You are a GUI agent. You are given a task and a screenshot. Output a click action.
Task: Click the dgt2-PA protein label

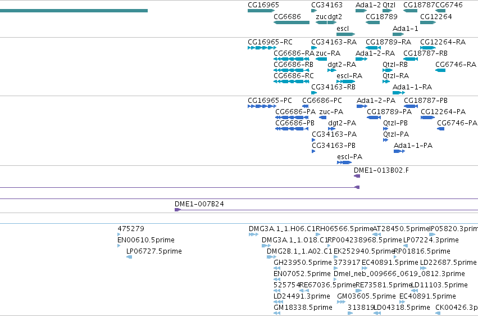342,123
